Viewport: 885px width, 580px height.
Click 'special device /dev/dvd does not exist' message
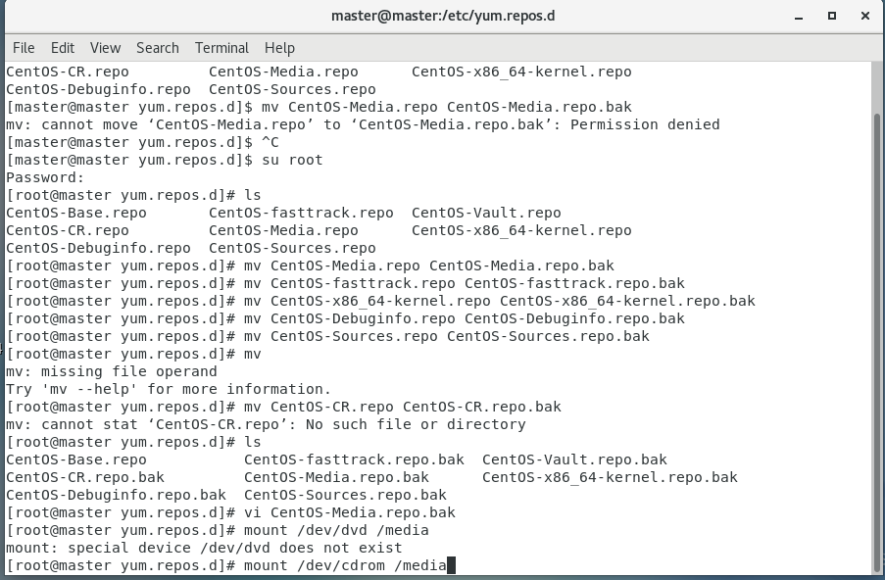click(235, 548)
